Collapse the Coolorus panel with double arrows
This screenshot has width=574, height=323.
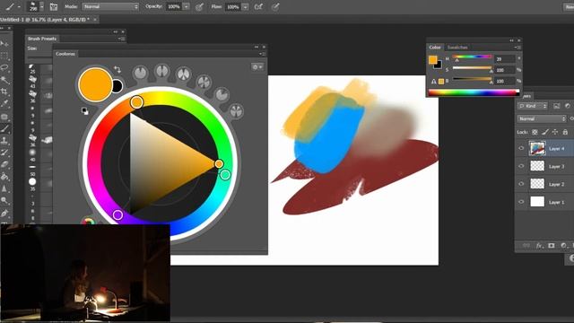[x=257, y=47]
